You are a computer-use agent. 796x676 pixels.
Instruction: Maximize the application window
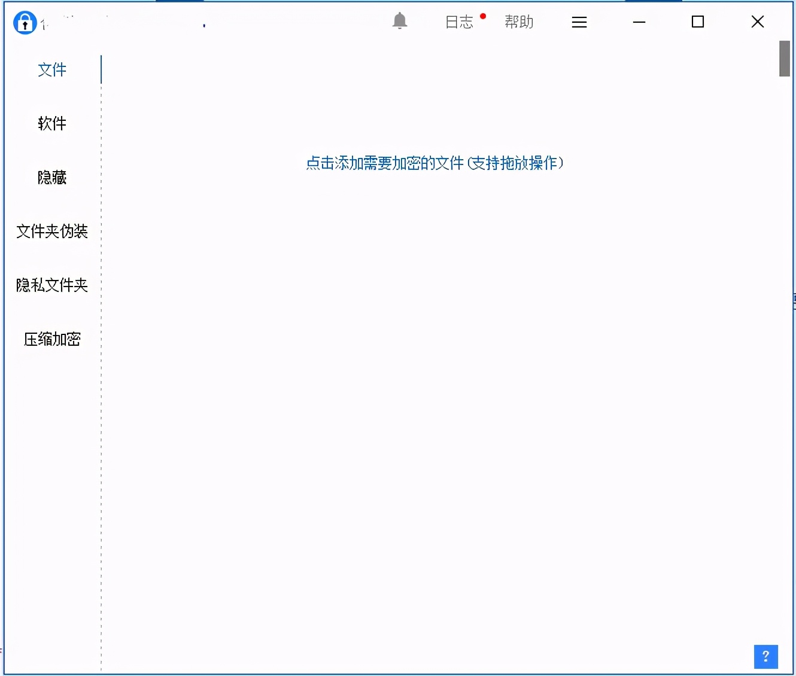coord(698,22)
